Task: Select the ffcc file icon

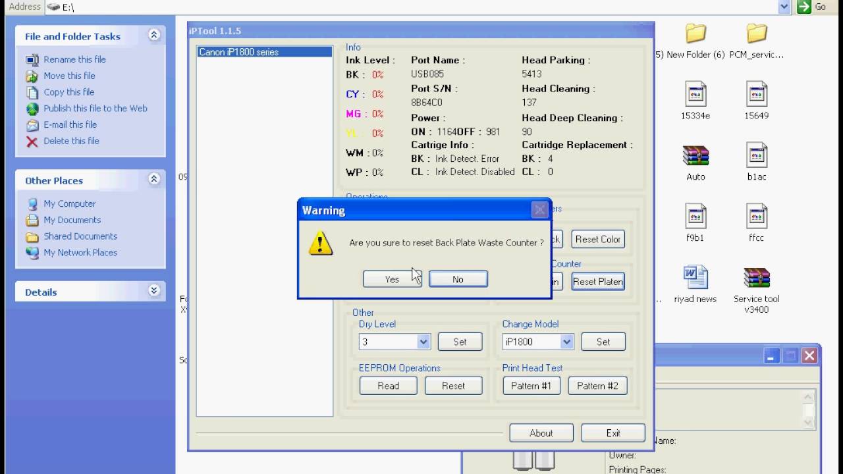Action: [x=757, y=216]
